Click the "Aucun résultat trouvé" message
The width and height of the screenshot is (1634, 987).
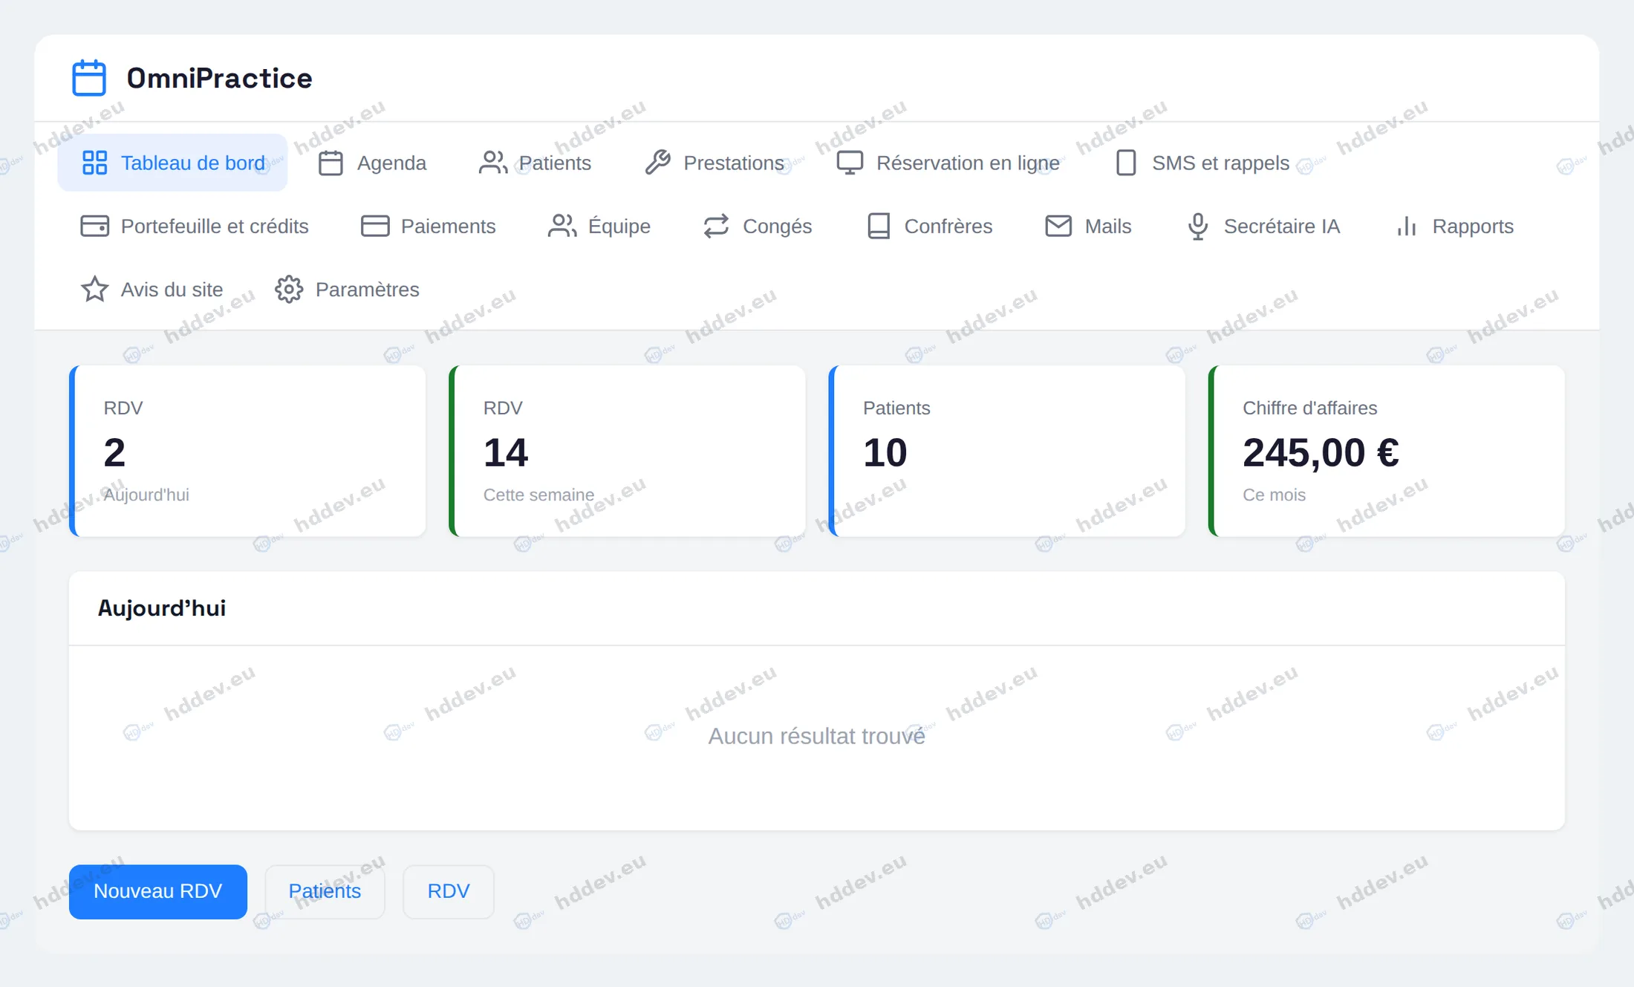[816, 736]
